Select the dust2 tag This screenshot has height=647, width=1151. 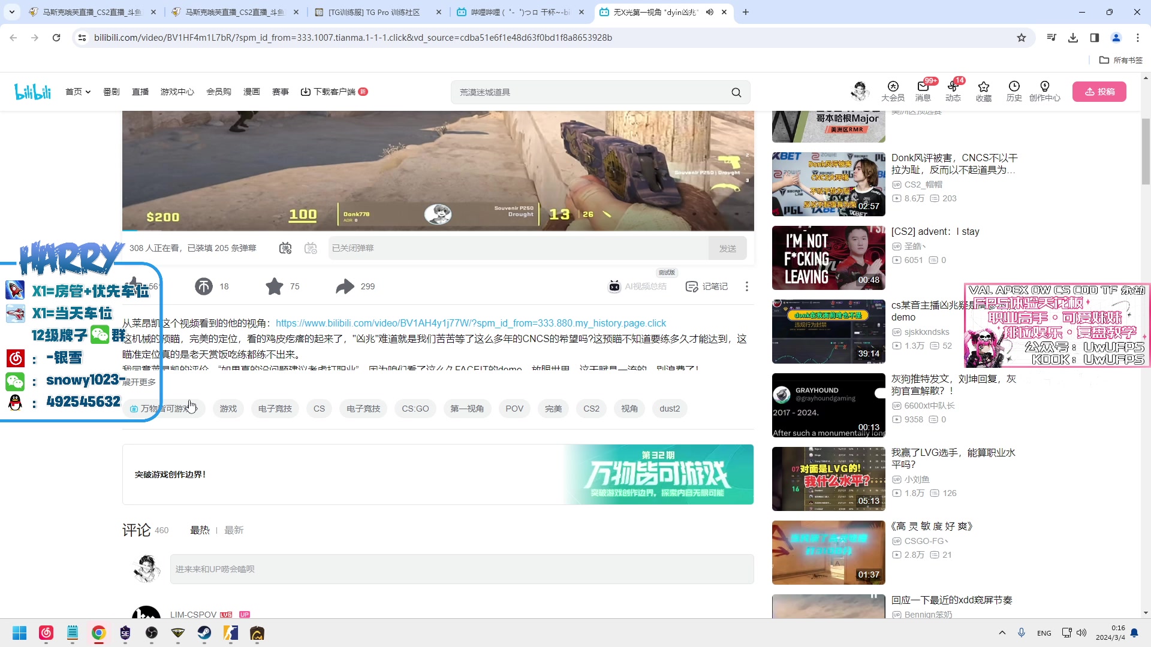670,409
